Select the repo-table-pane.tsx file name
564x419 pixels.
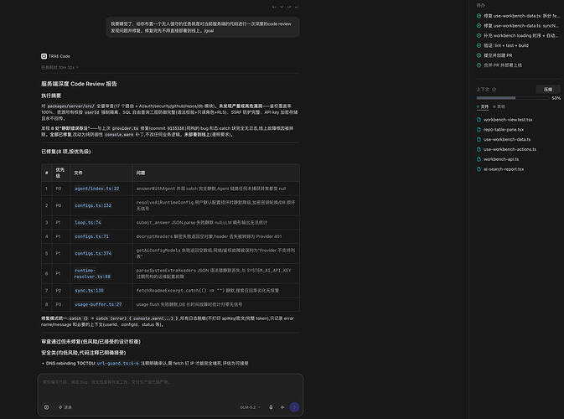(504, 130)
